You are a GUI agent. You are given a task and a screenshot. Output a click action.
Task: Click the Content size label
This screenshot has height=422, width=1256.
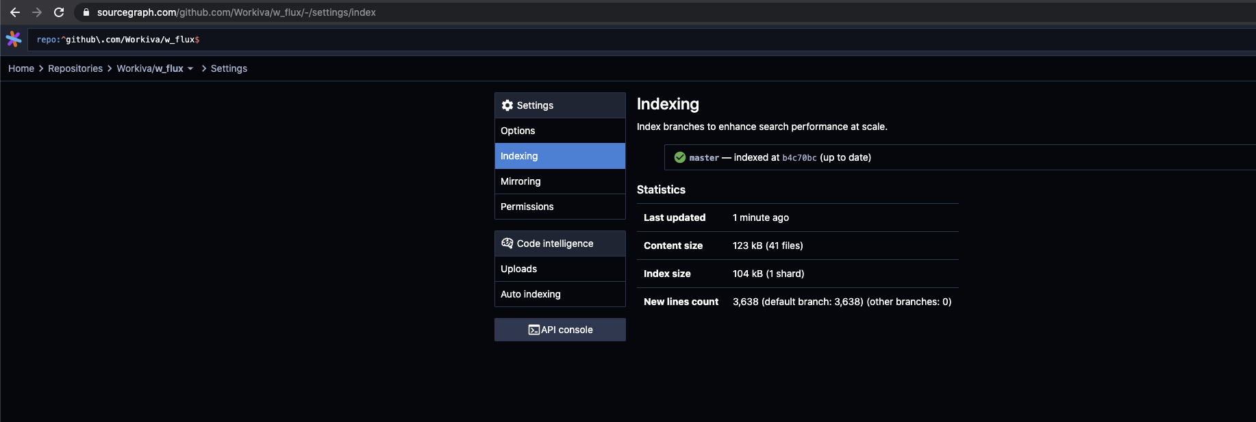[673, 246]
